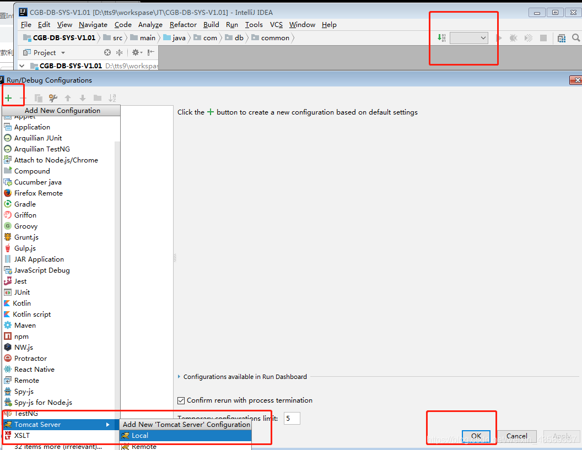
Task: Click the Hide Project panel icon
Action: coord(150,53)
